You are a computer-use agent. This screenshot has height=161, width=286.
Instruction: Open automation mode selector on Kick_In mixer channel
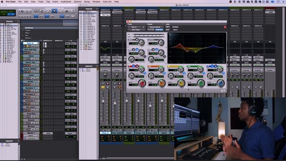(105, 65)
